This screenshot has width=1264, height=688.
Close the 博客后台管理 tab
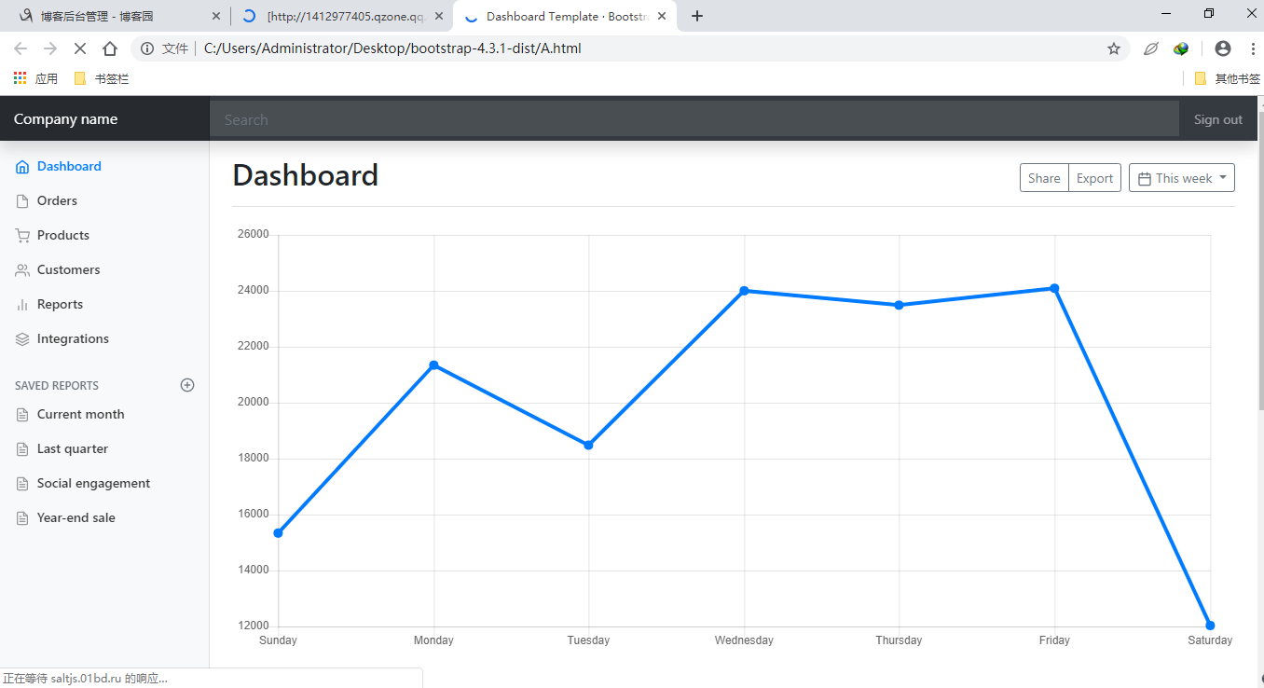pyautogui.click(x=217, y=16)
